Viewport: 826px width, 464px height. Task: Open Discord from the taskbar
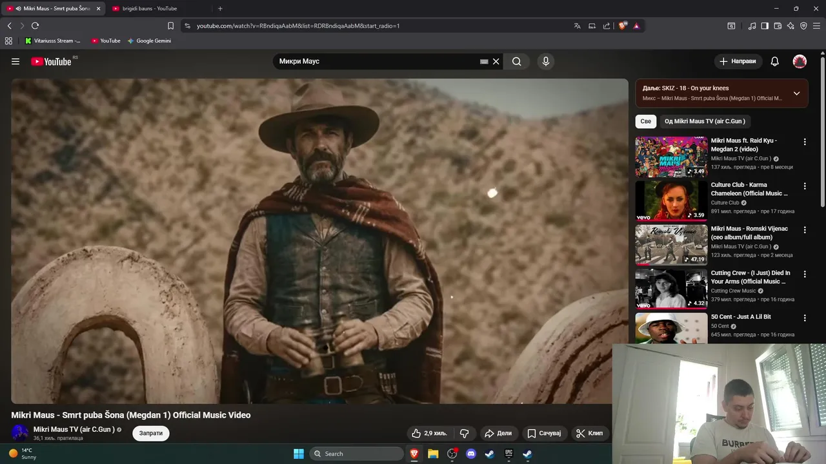pyautogui.click(x=471, y=454)
